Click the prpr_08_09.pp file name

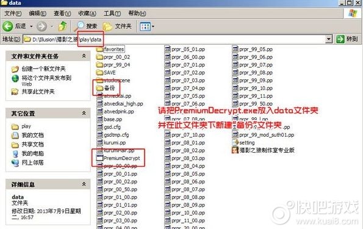(189, 205)
